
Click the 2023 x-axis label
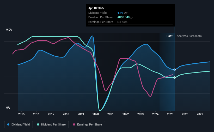click(140, 114)
